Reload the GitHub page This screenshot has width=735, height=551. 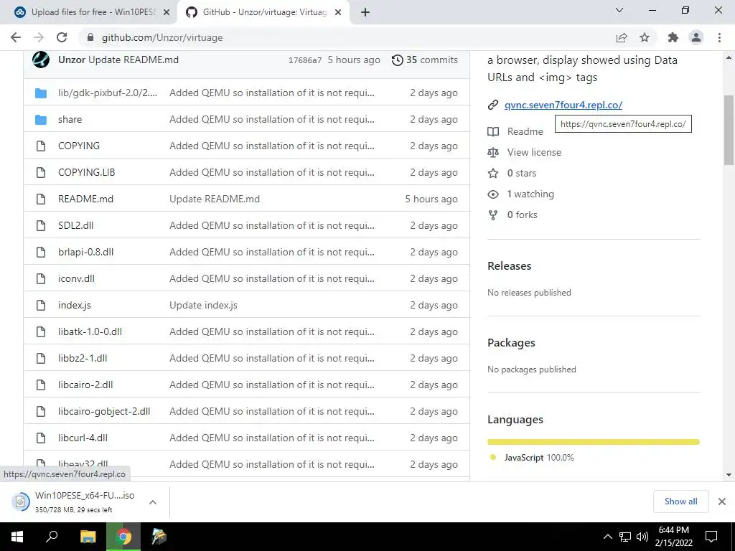[62, 37]
